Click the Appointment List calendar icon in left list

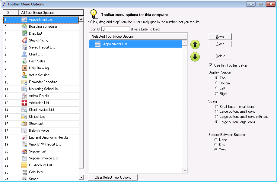pos(24,20)
